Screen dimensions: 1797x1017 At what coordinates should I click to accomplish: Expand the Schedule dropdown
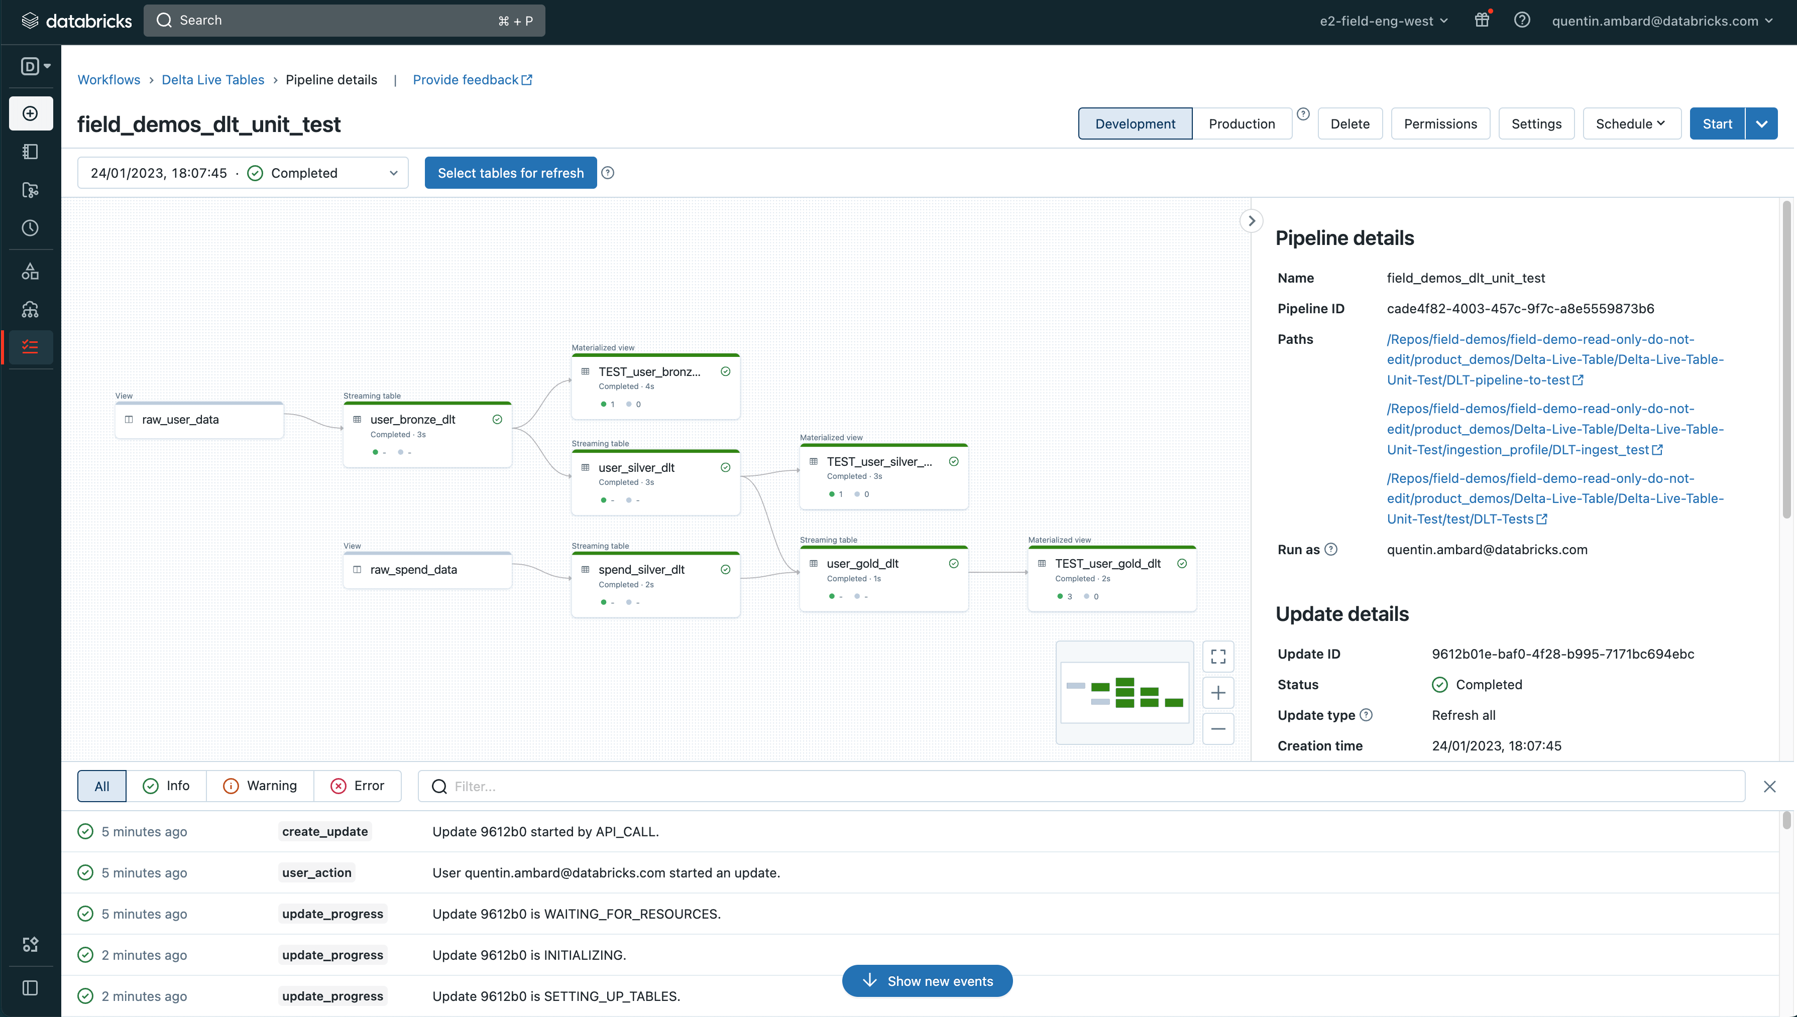(x=1631, y=123)
